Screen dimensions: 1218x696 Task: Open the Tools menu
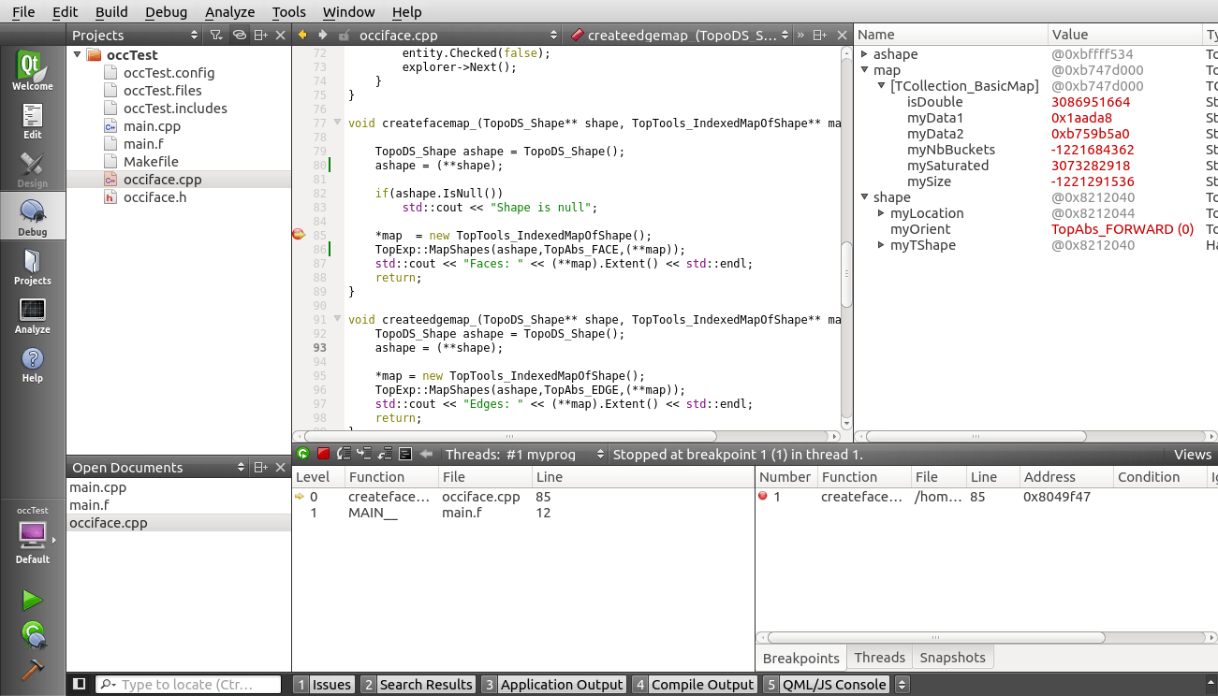(x=288, y=12)
